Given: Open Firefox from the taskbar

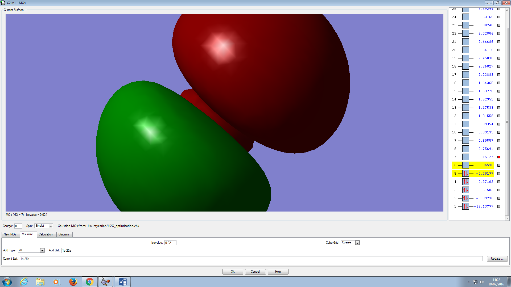Looking at the screenshot, I should [73, 282].
